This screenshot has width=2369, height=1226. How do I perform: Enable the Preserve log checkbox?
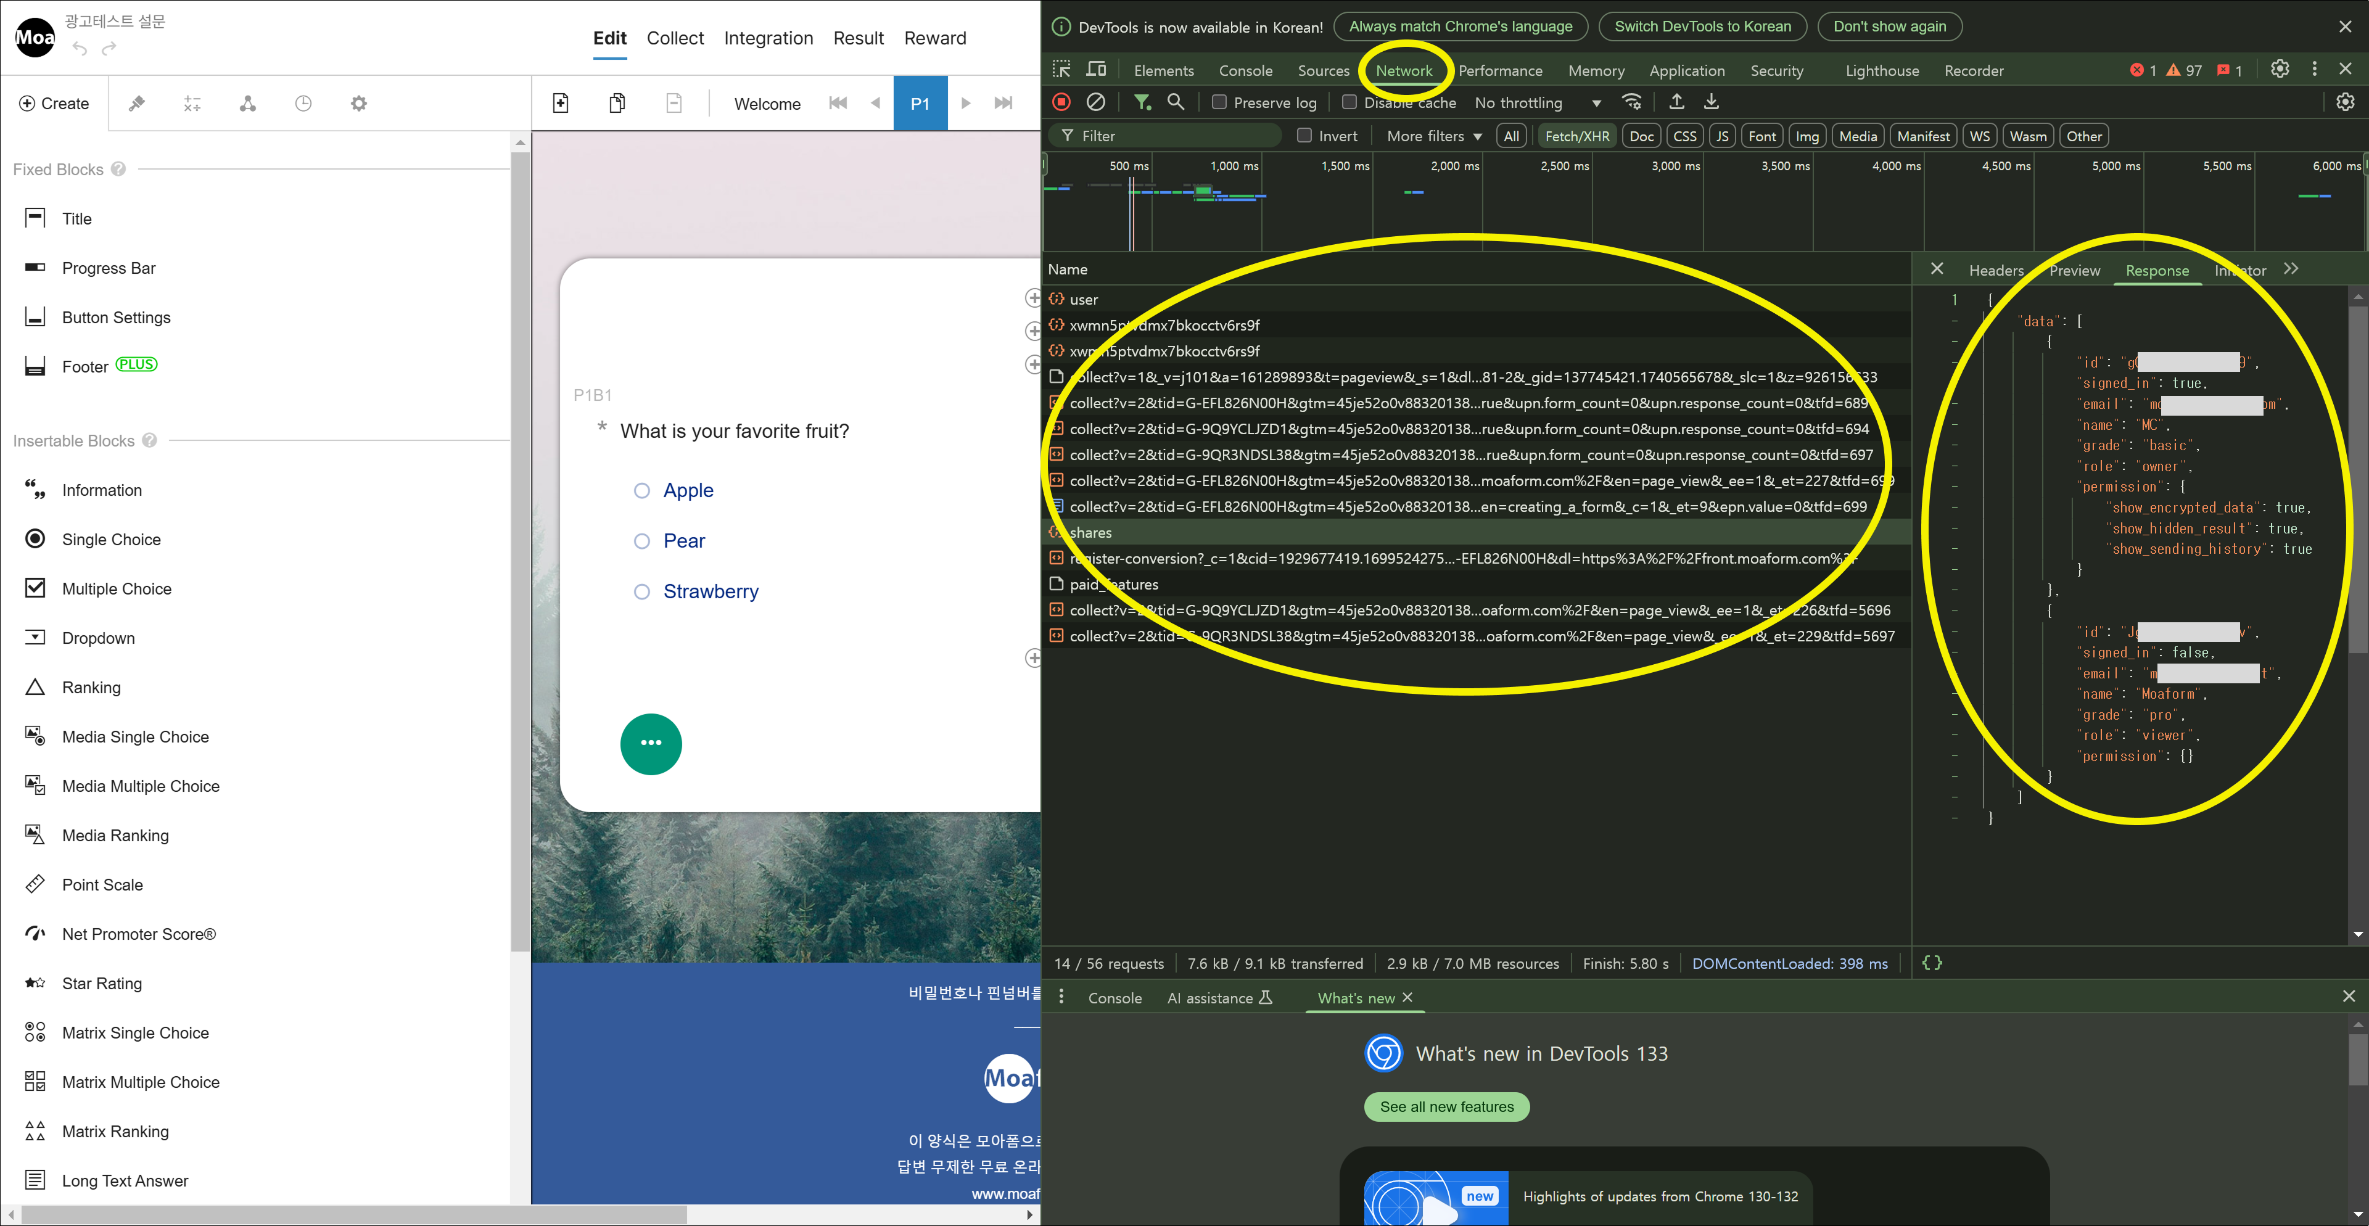tap(1219, 102)
